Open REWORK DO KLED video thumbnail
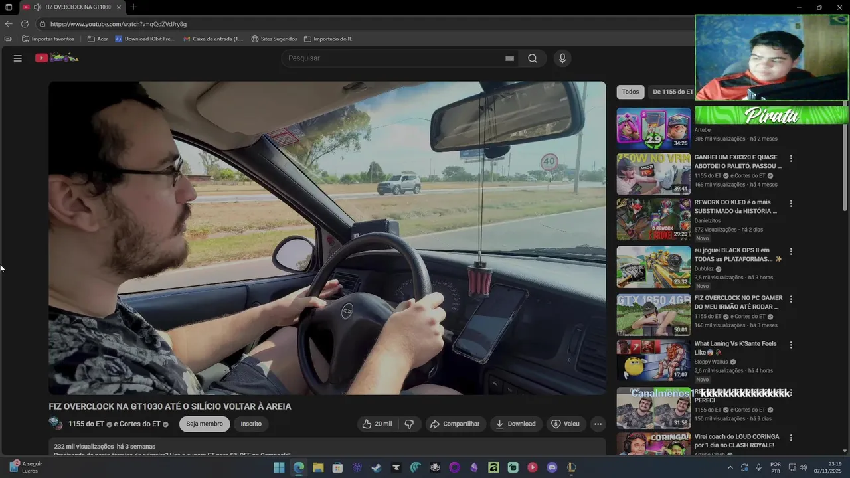Viewport: 850px width, 478px height. (x=653, y=219)
